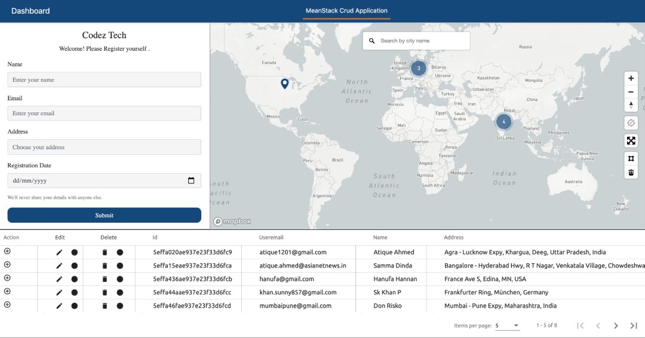
Task: Select the polygon draw tool on map
Action: 631,158
